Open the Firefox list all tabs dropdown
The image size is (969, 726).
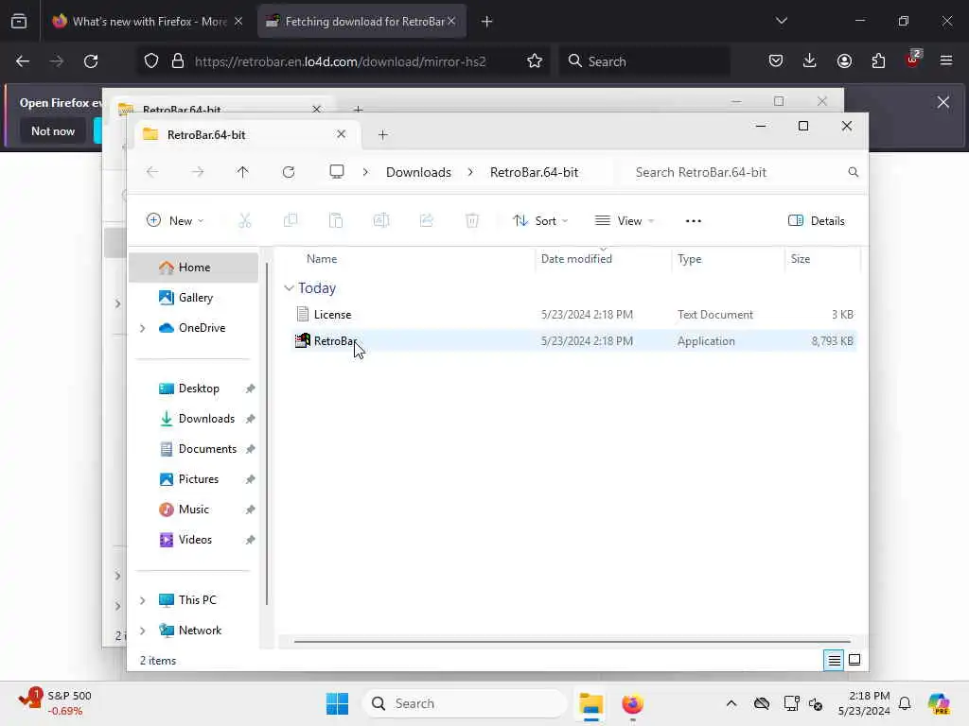(x=782, y=21)
